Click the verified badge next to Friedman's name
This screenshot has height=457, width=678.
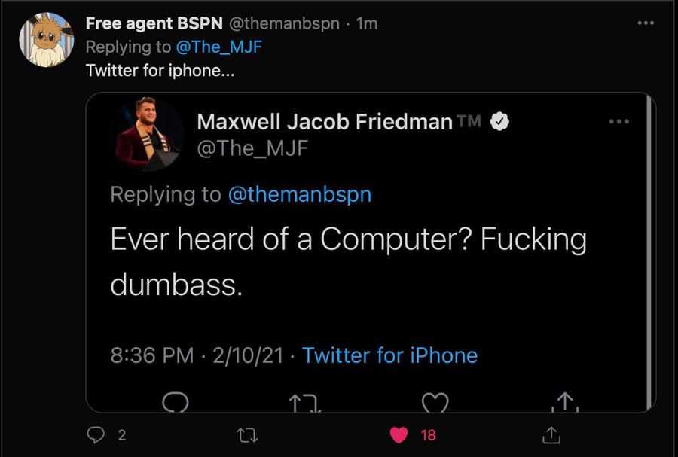499,121
